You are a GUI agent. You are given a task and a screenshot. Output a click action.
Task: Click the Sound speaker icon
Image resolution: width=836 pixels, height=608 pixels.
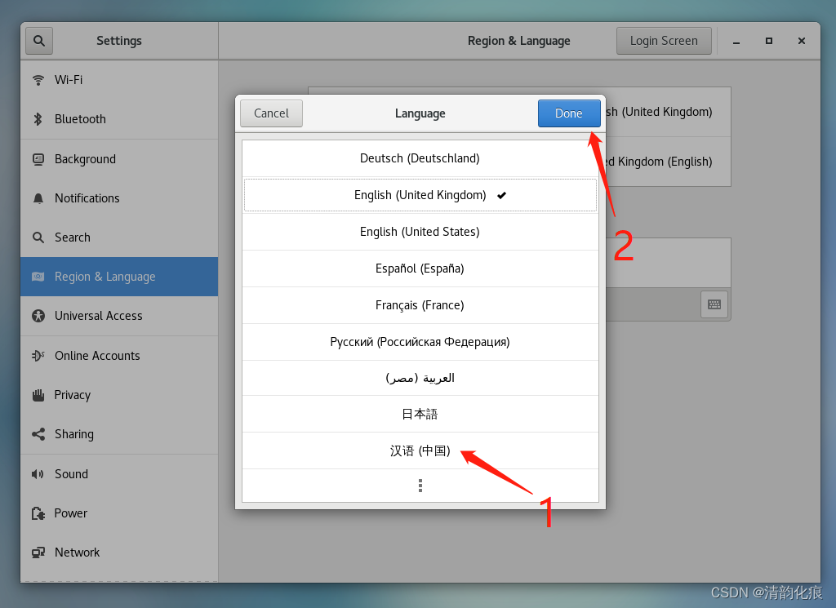click(38, 473)
